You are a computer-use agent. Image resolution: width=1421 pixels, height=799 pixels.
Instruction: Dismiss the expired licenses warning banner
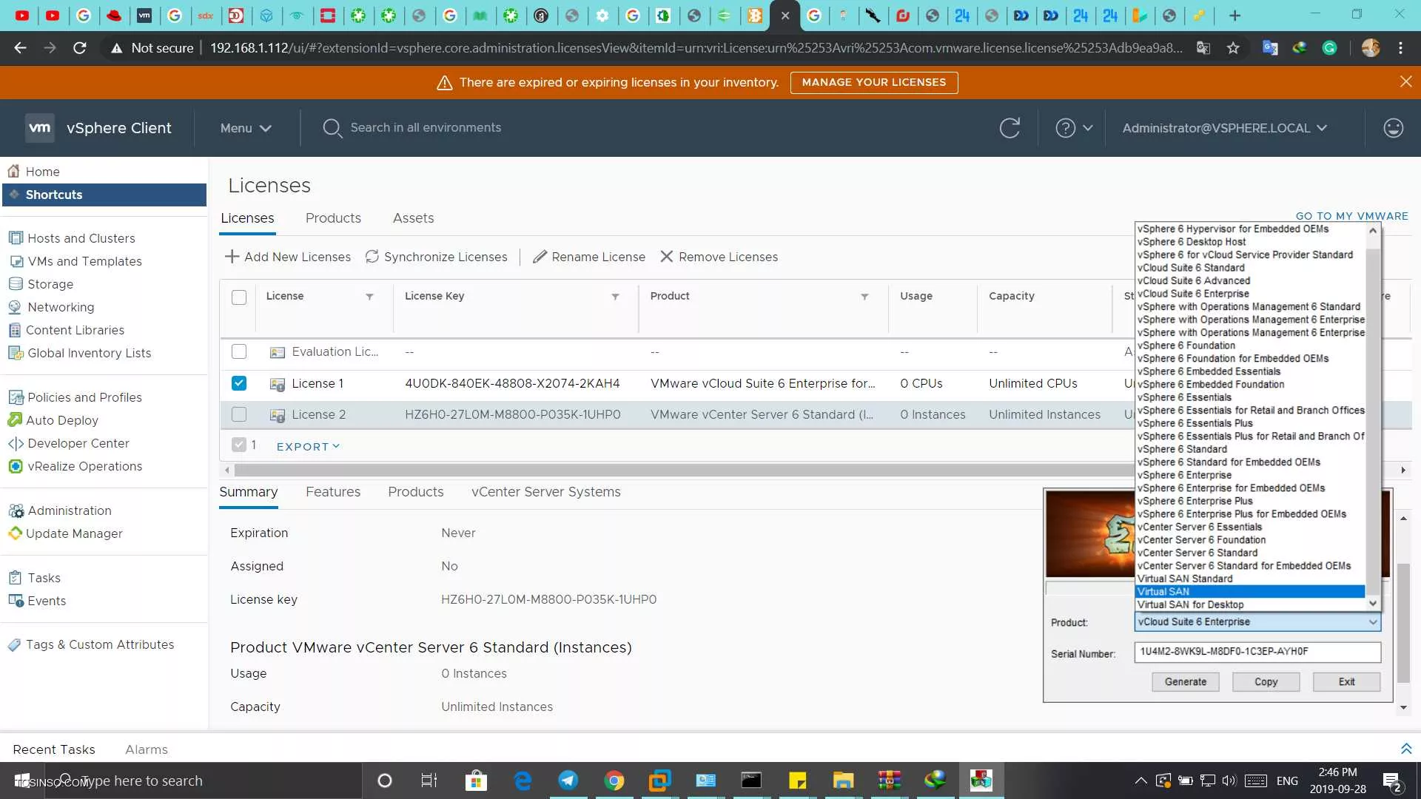1406,81
